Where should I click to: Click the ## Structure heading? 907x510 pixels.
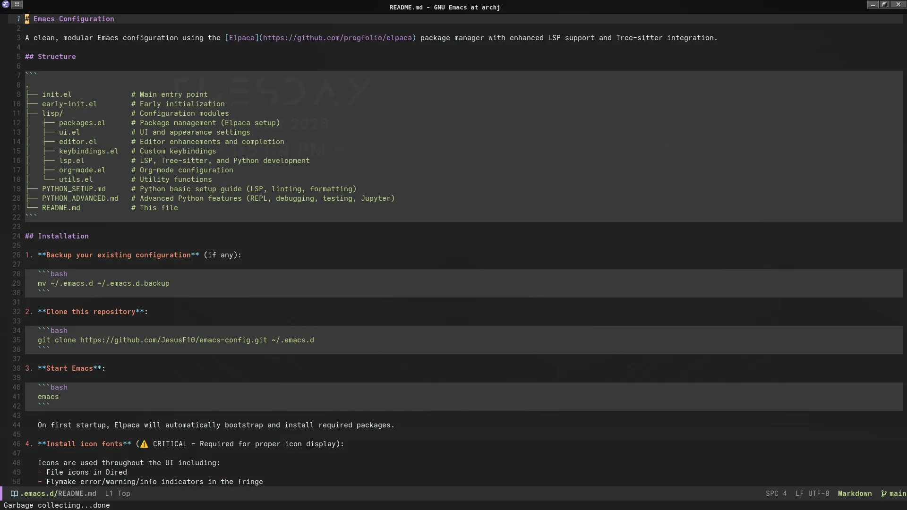click(x=51, y=57)
